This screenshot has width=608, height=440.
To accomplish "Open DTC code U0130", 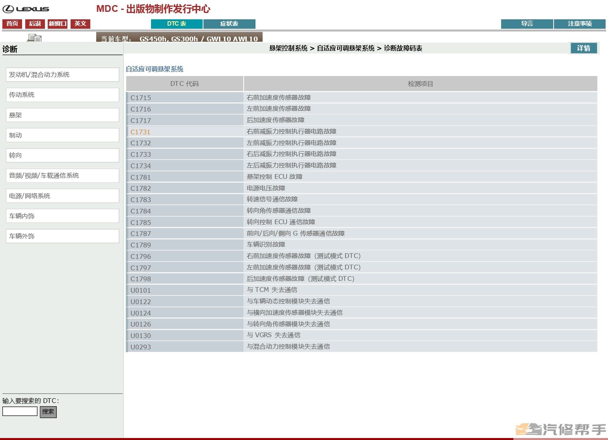I will click(x=141, y=336).
